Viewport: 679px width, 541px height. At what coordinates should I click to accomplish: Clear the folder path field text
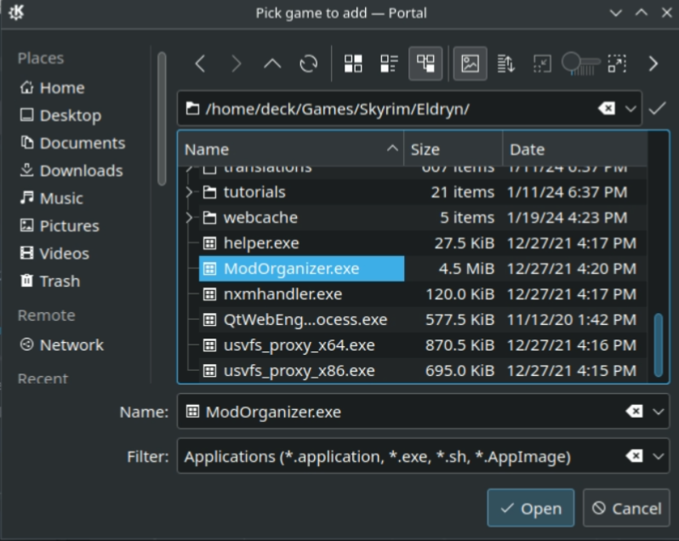[x=606, y=109]
